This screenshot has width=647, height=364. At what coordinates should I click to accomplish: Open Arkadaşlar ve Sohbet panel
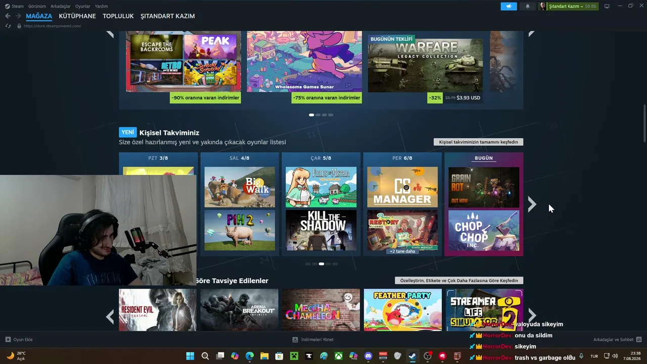coord(618,340)
